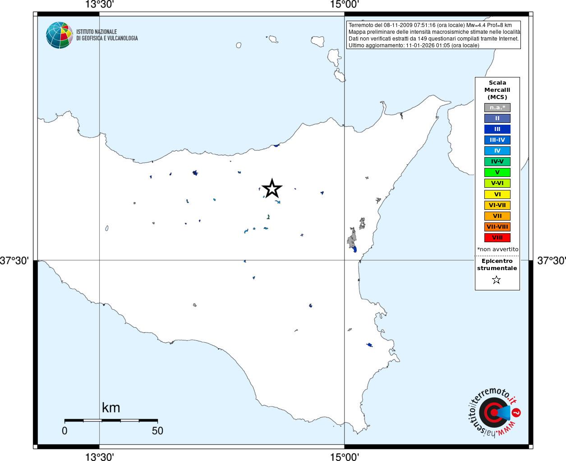This screenshot has height=461, width=566.
Task: Click the 'Ultimo aggiornamento' line
Action: (x=414, y=45)
